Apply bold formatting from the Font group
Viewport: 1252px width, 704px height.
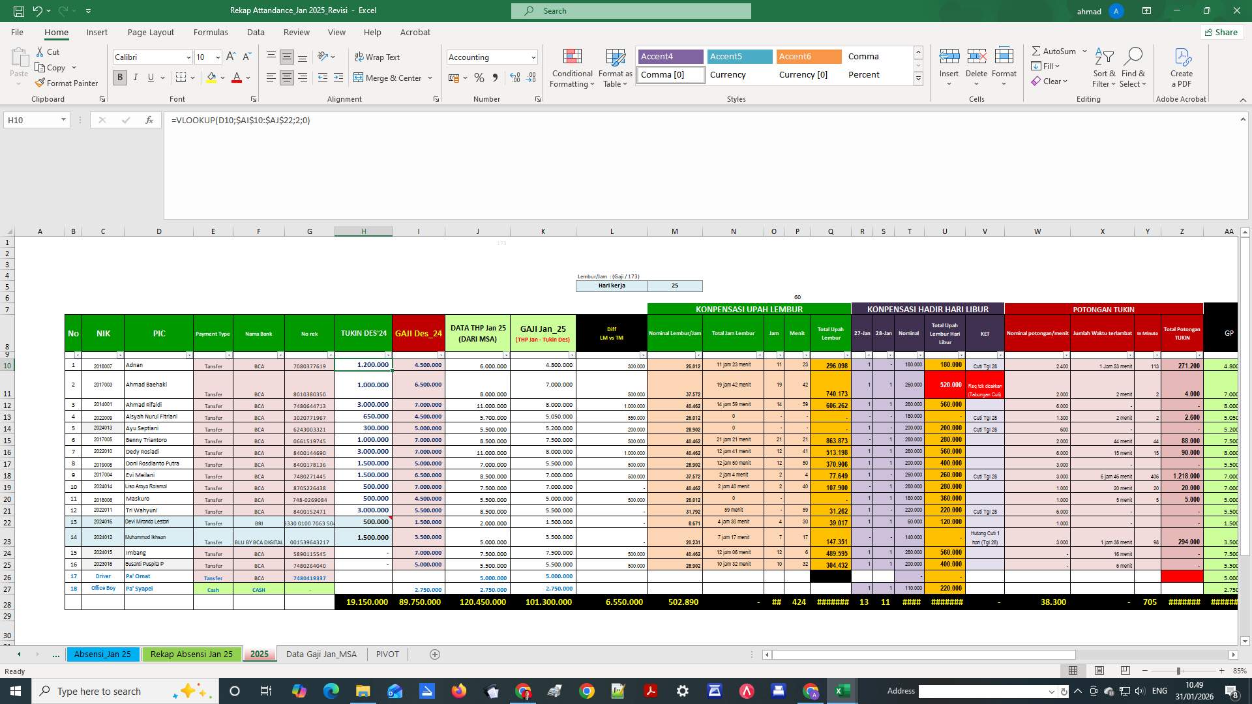(x=120, y=77)
